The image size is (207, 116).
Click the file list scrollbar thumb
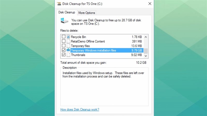(x=146, y=51)
